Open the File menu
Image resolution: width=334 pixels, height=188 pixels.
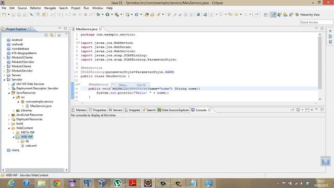point(4,8)
